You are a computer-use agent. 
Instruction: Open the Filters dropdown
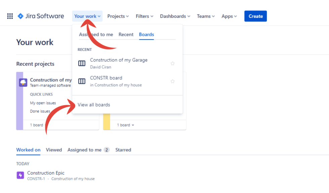(x=144, y=16)
